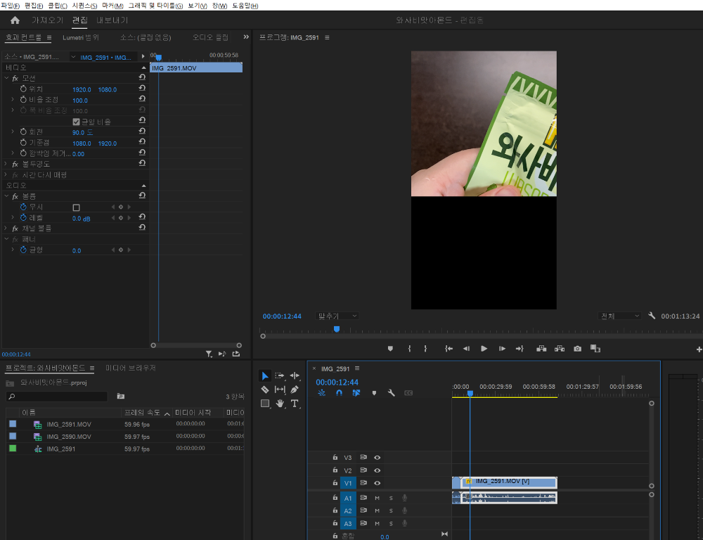Click the Home icon
Image resolution: width=703 pixels, height=540 pixels.
pyautogui.click(x=15, y=20)
